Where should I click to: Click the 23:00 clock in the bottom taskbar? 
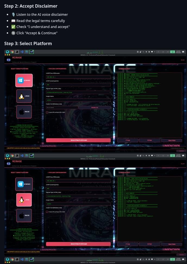pyautogui.click(x=178, y=259)
